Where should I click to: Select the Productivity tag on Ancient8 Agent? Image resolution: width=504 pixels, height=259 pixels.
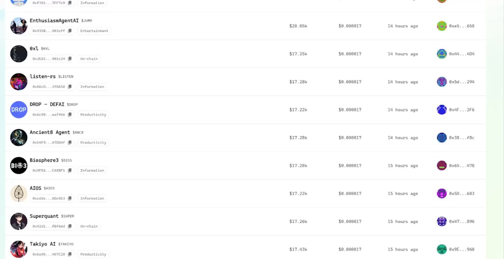tap(93, 143)
